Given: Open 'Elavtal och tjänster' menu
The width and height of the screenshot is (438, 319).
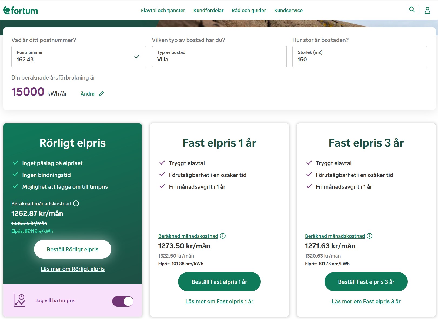Looking at the screenshot, I should point(163,11).
